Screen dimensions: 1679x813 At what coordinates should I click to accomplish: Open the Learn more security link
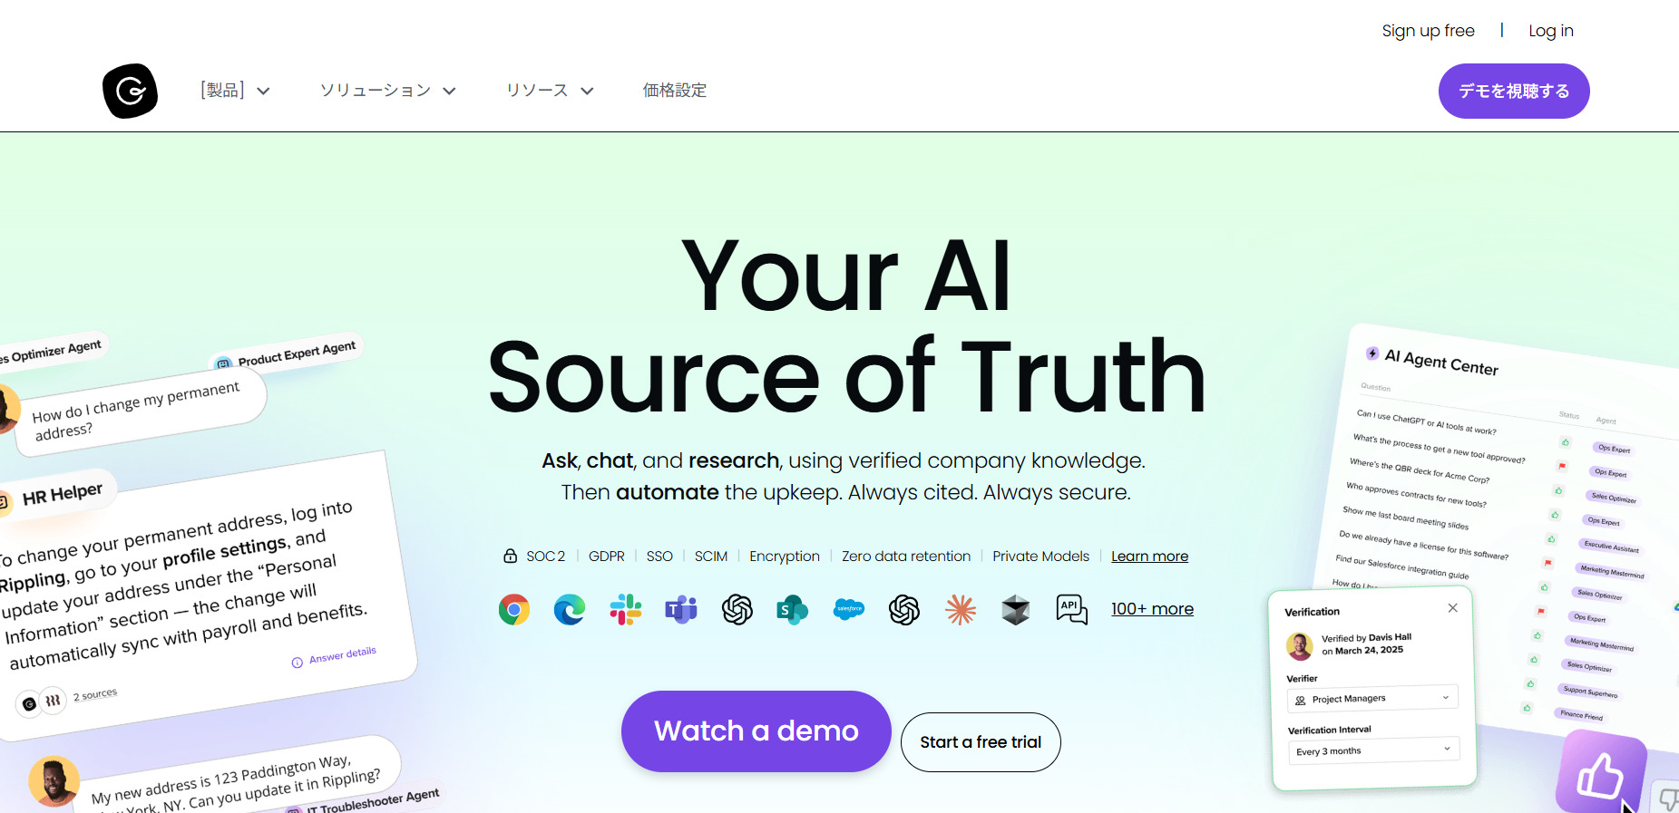coord(1149,557)
